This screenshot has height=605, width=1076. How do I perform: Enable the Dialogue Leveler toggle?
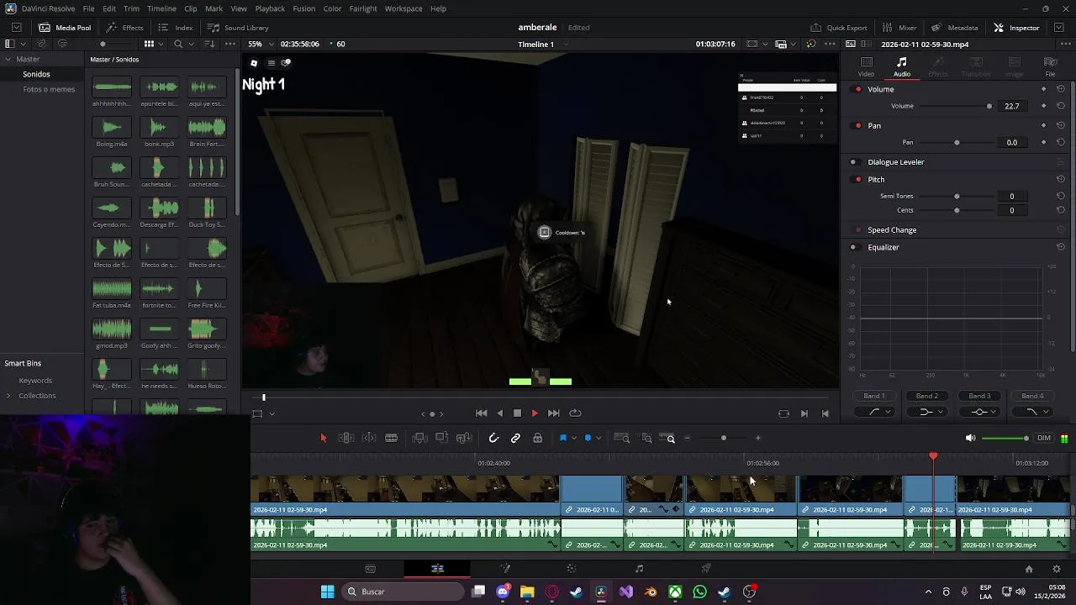853,162
